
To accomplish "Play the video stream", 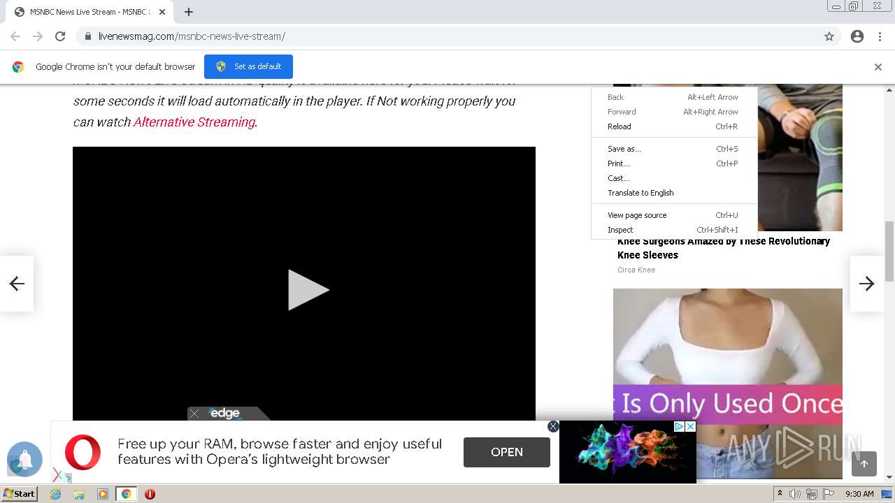I will tap(308, 289).
